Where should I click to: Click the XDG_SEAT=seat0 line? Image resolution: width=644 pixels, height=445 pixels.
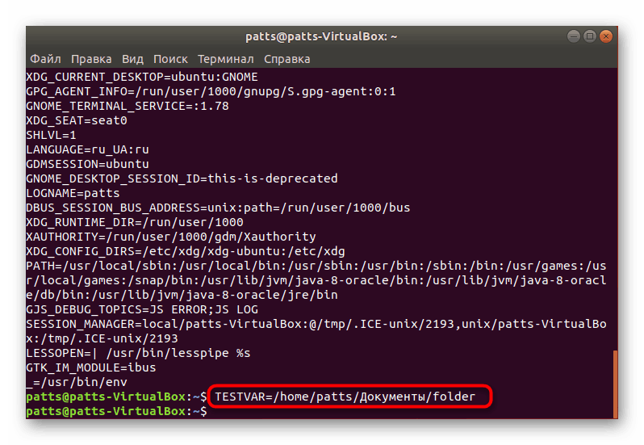[77, 120]
